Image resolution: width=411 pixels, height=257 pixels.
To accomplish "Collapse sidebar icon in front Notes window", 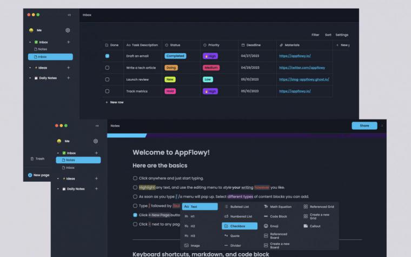I will coord(97,126).
